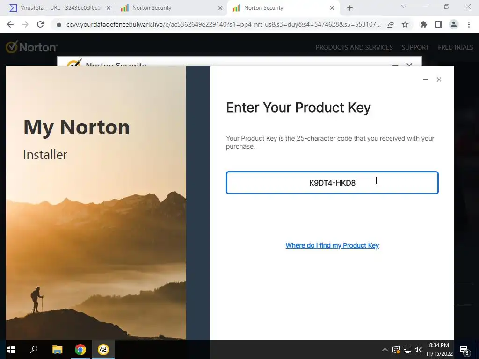Share this page using the share icon
Viewport: 479px width, 359px height.
[390, 24]
